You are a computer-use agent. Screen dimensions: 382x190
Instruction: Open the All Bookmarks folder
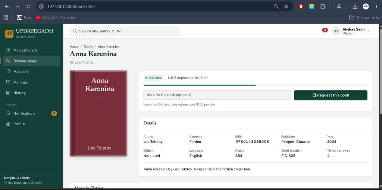click(364, 17)
